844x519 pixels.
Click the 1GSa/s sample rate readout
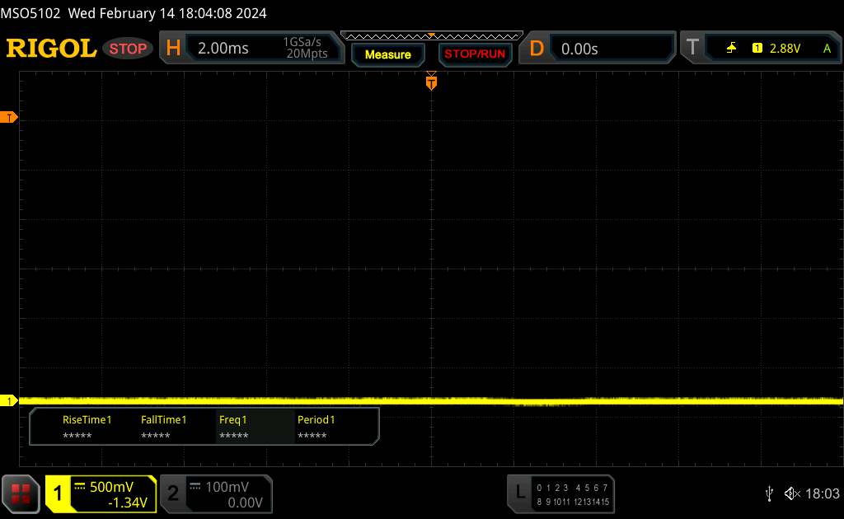click(x=302, y=42)
